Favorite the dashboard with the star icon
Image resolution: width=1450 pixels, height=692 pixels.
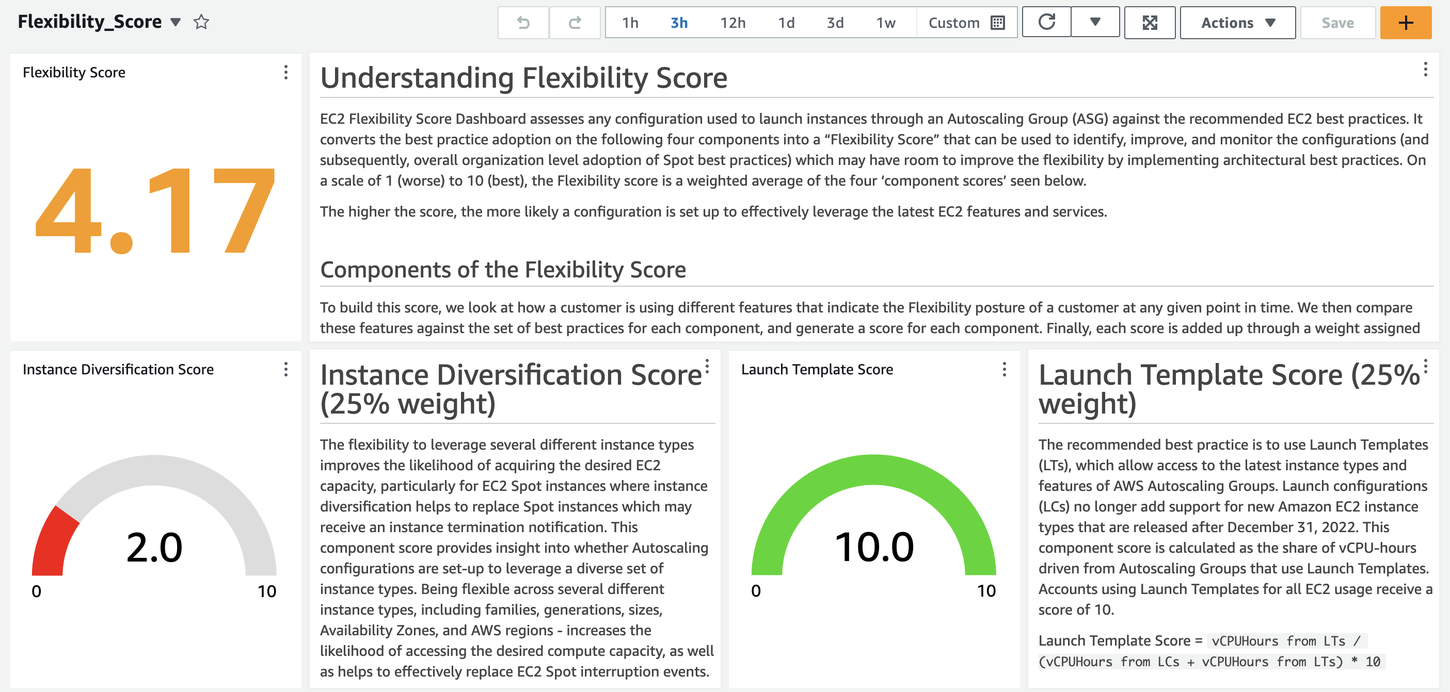(201, 23)
